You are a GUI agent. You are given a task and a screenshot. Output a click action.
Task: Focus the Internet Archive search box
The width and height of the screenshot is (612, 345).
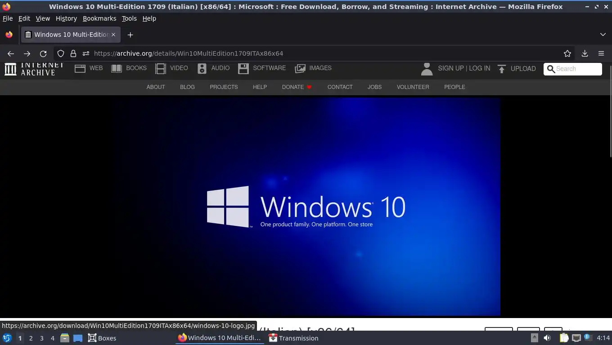(x=573, y=69)
